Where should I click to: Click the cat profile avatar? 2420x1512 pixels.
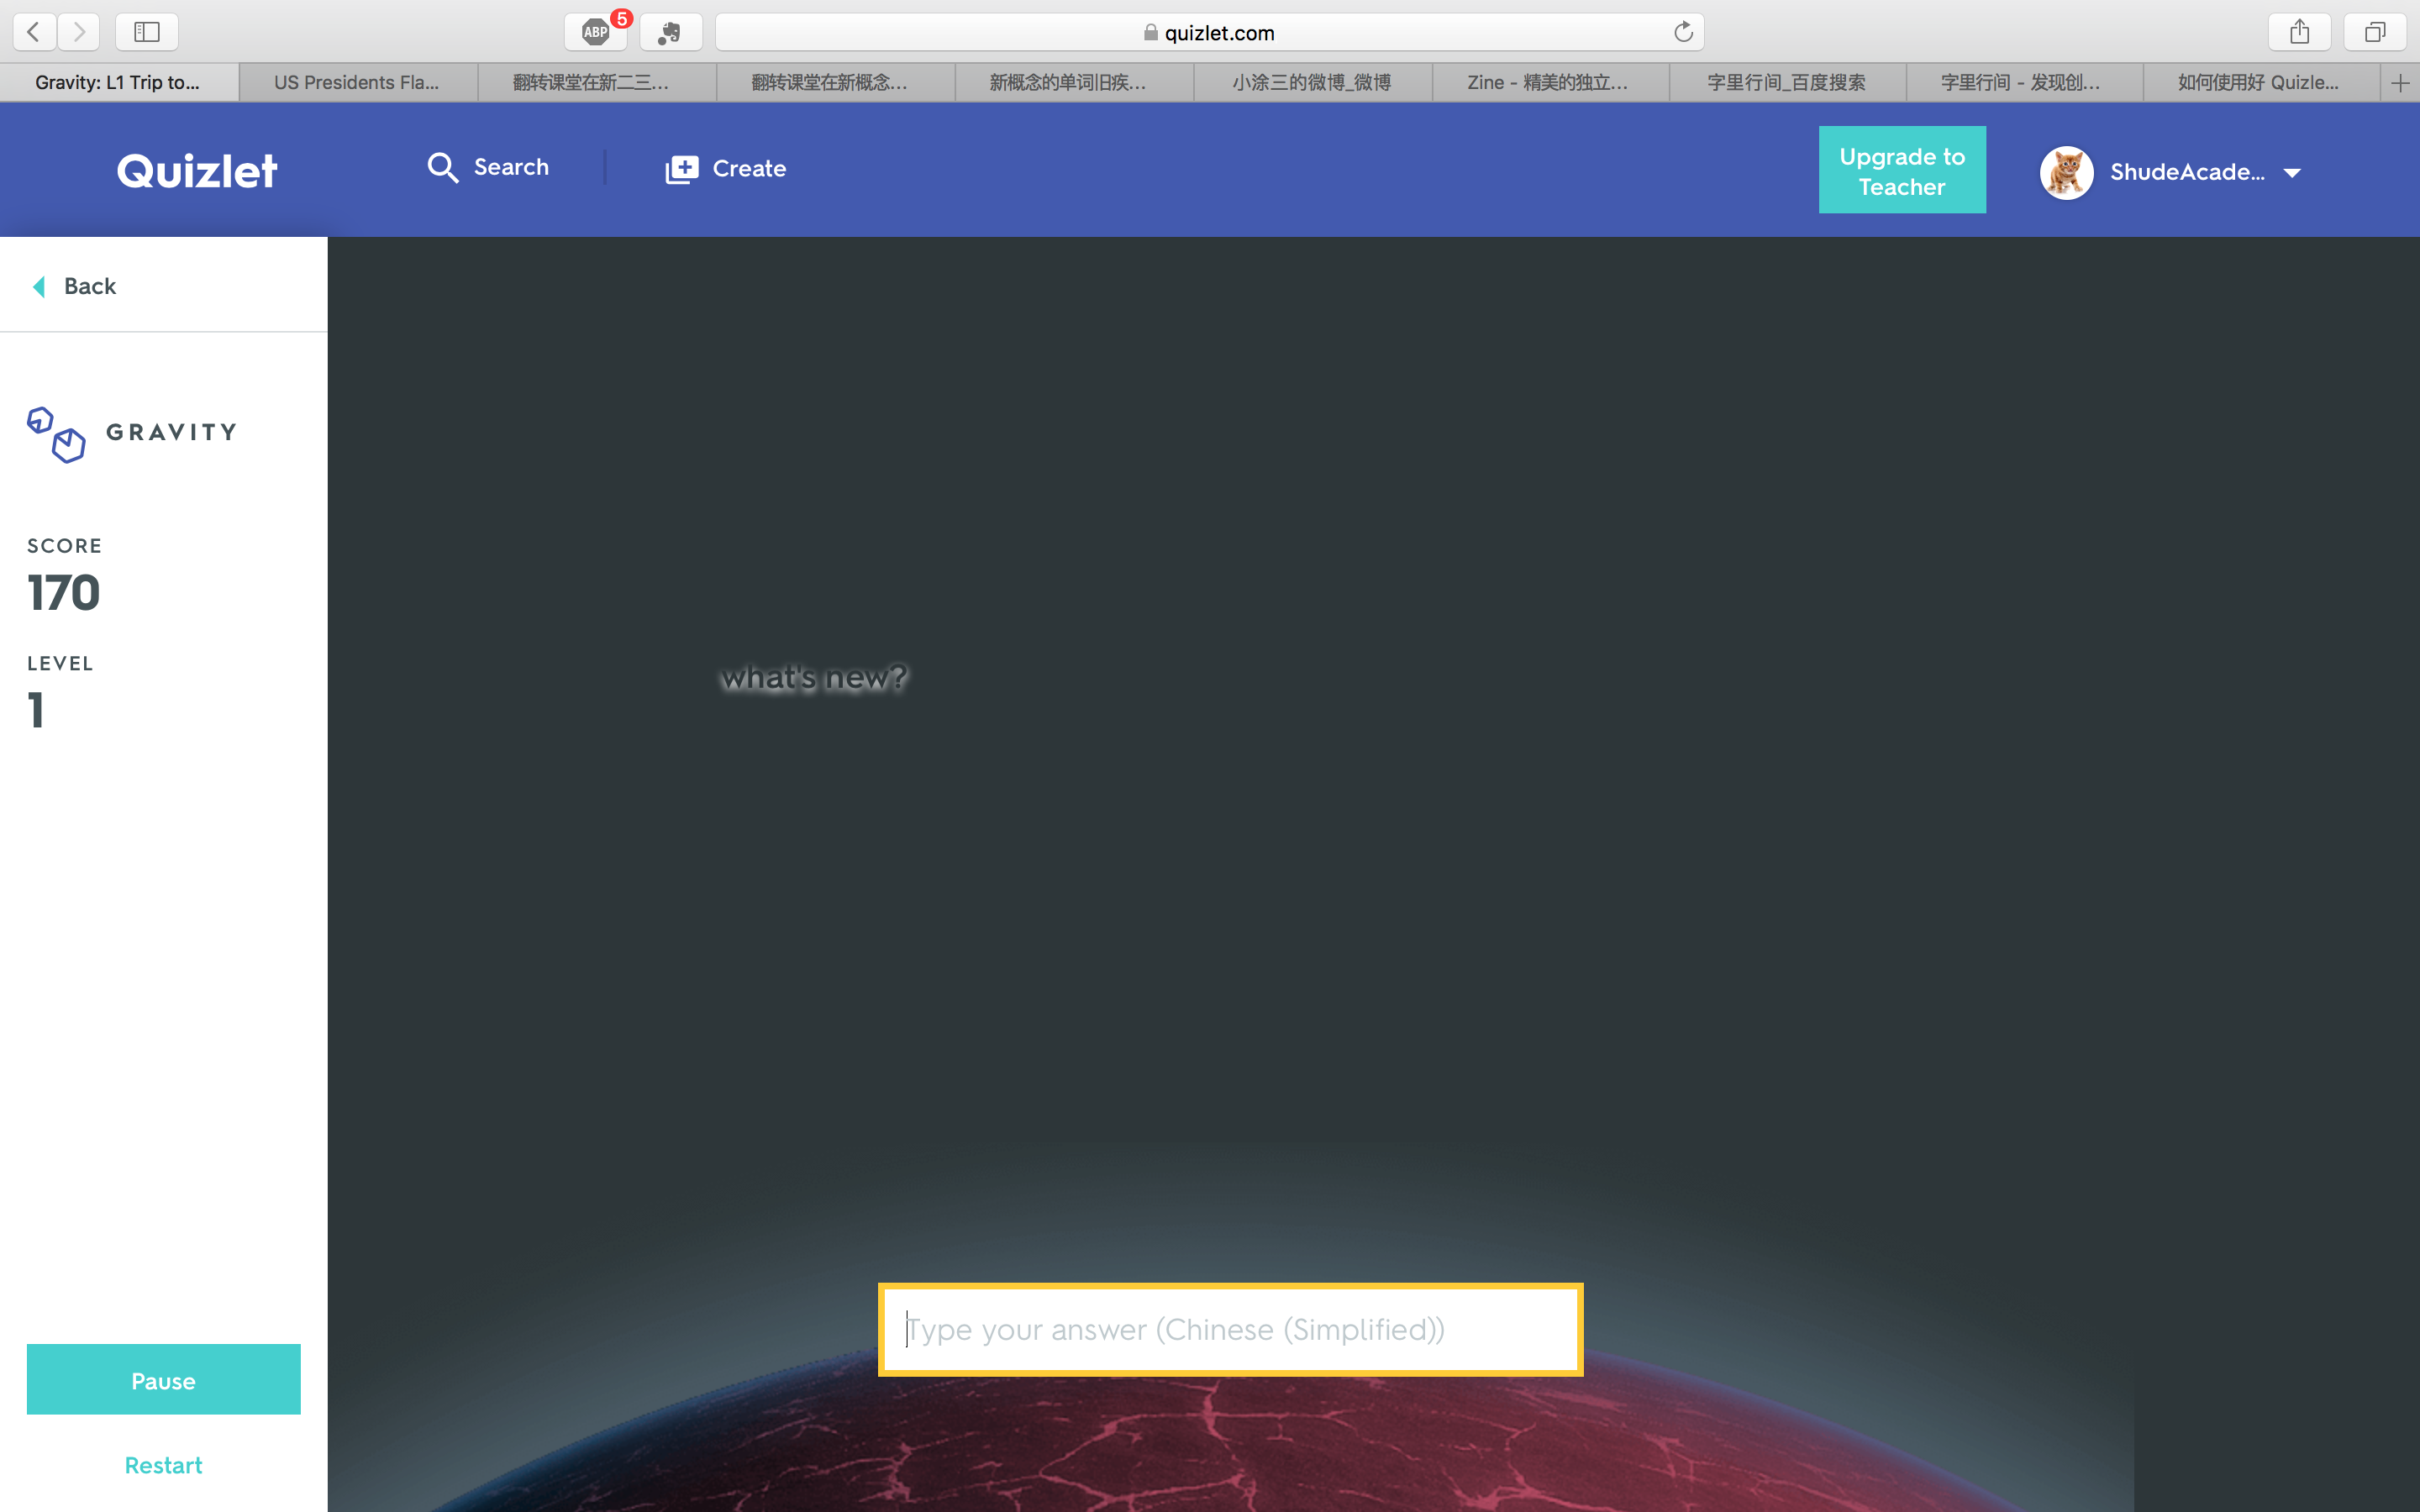pos(2066,172)
